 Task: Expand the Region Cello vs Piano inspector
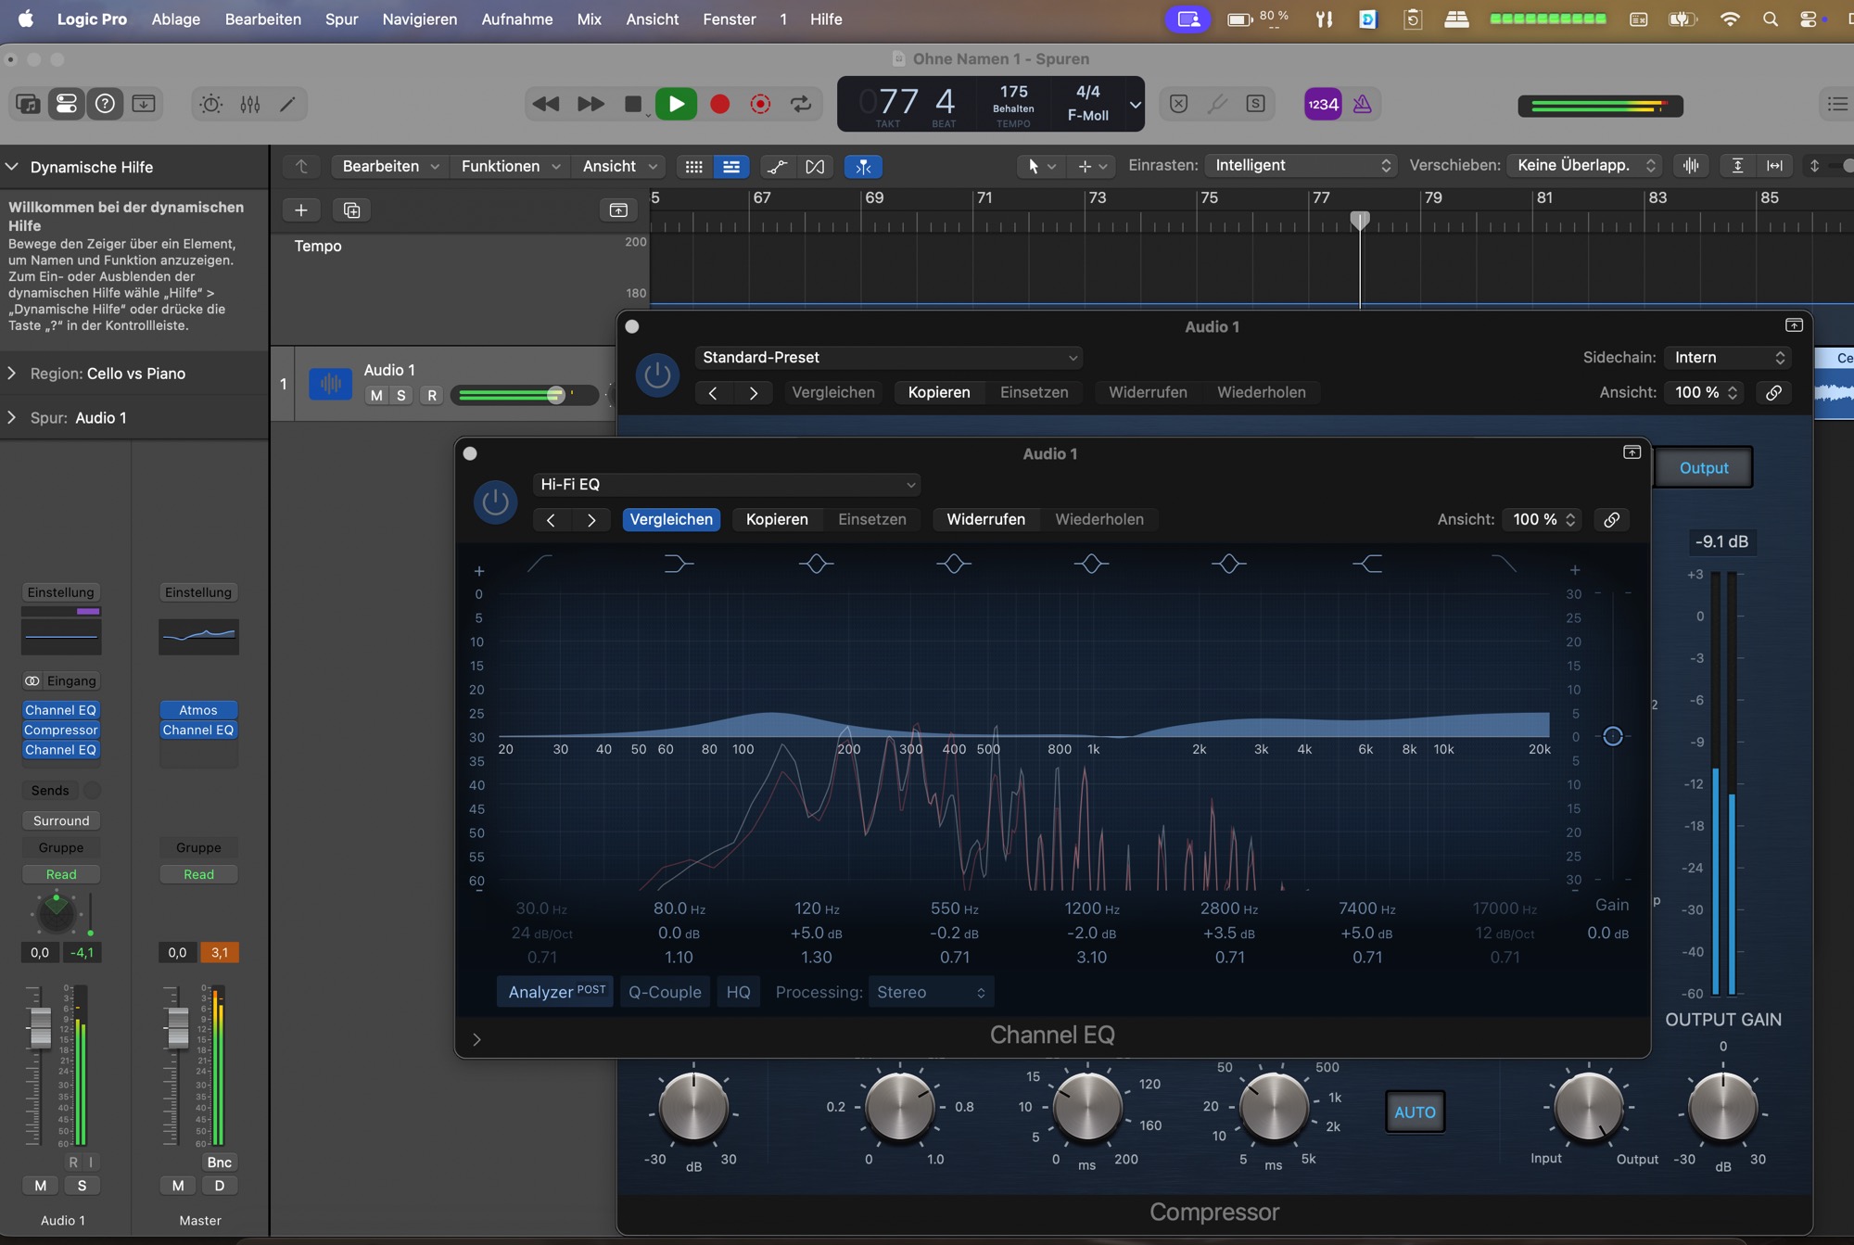(x=12, y=373)
